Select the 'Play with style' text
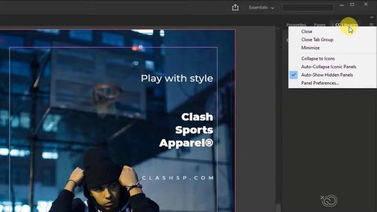This screenshot has width=377, height=212. coord(177,78)
